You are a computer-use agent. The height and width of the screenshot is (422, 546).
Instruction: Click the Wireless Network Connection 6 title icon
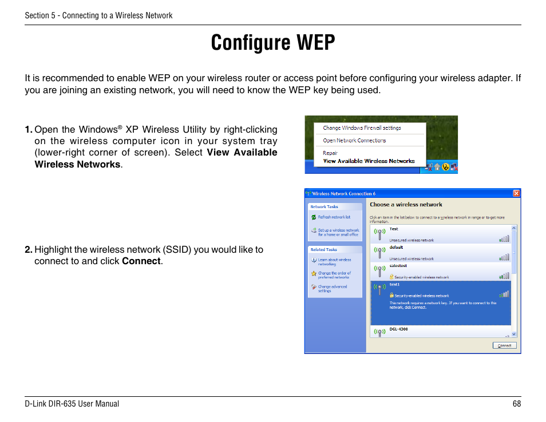click(308, 193)
